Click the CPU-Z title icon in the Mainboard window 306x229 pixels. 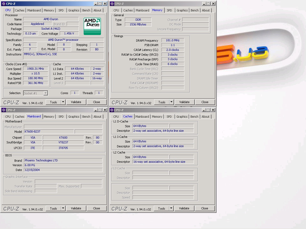(3, 110)
